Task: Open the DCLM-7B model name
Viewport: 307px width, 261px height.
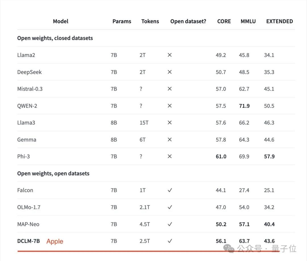Action: tap(29, 241)
